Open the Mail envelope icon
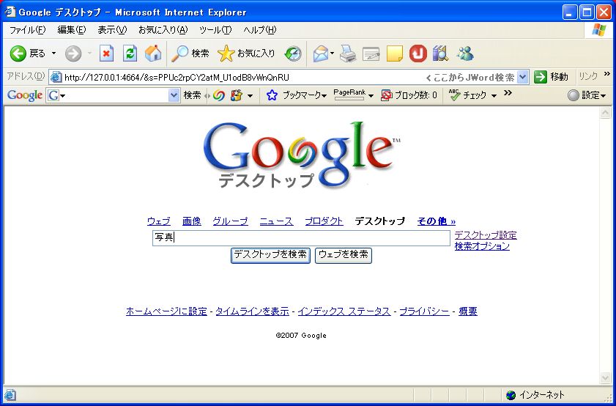Viewport: 616px width, 406px height. [x=320, y=53]
